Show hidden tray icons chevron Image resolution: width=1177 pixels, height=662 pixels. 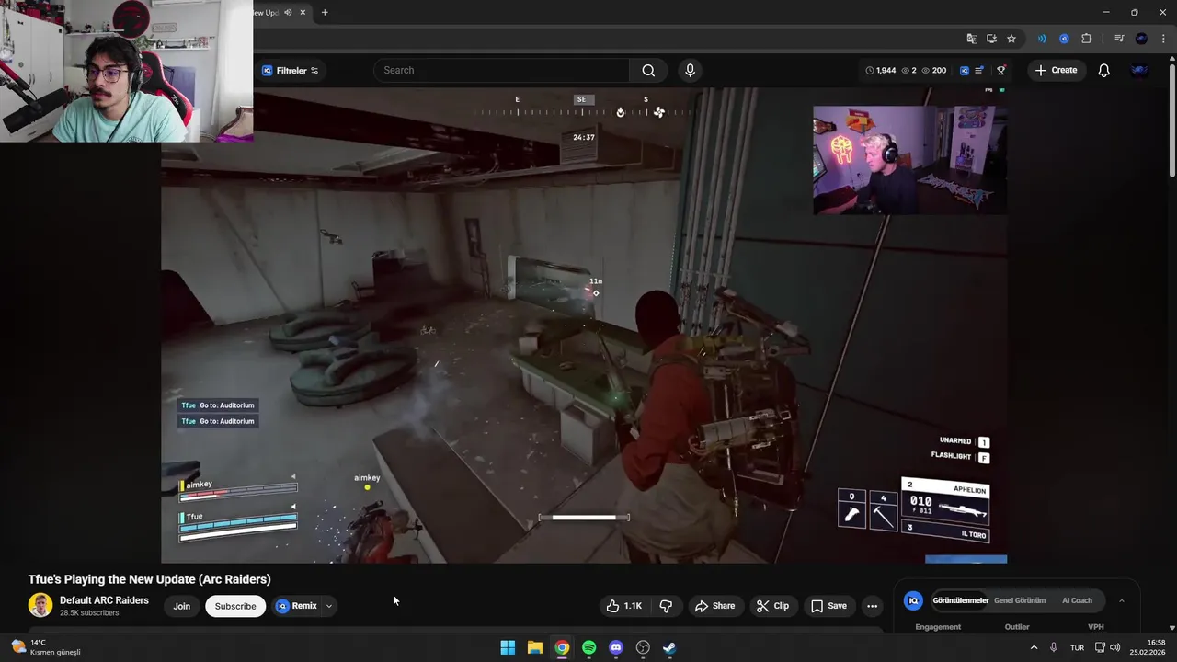pos(1034,648)
